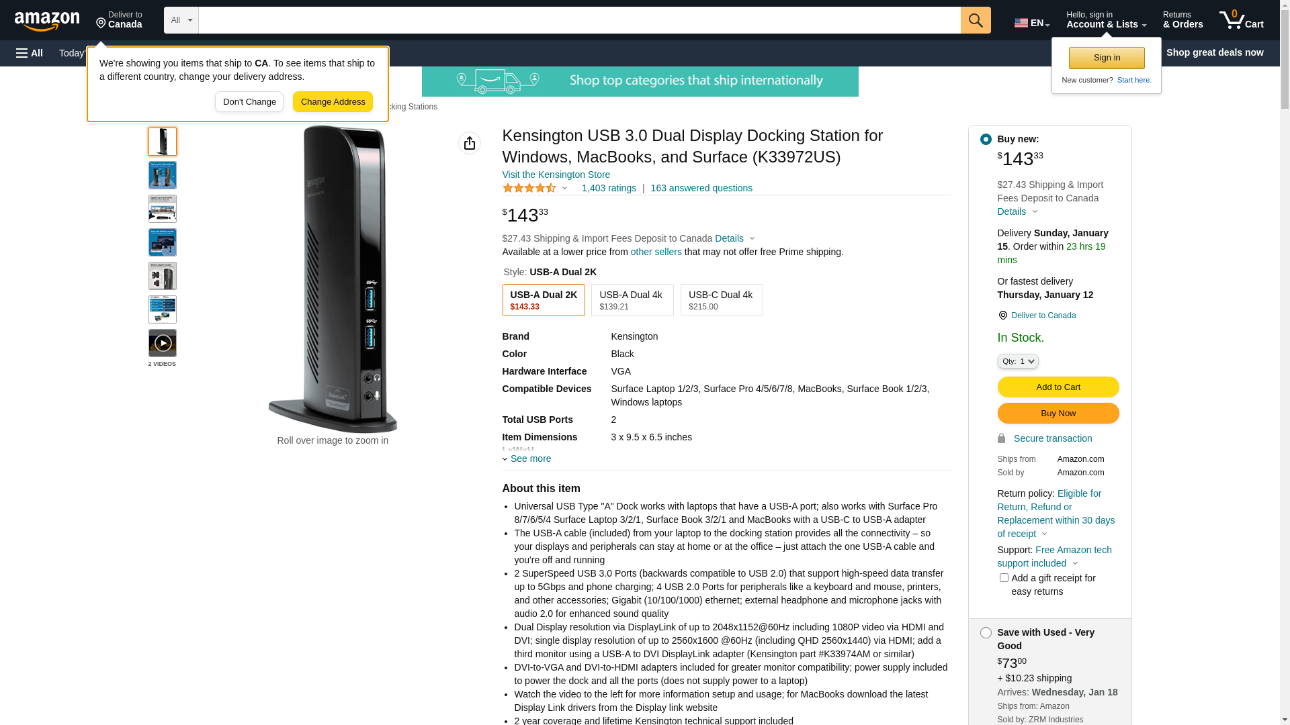Click the Amazon logo

coord(47,21)
